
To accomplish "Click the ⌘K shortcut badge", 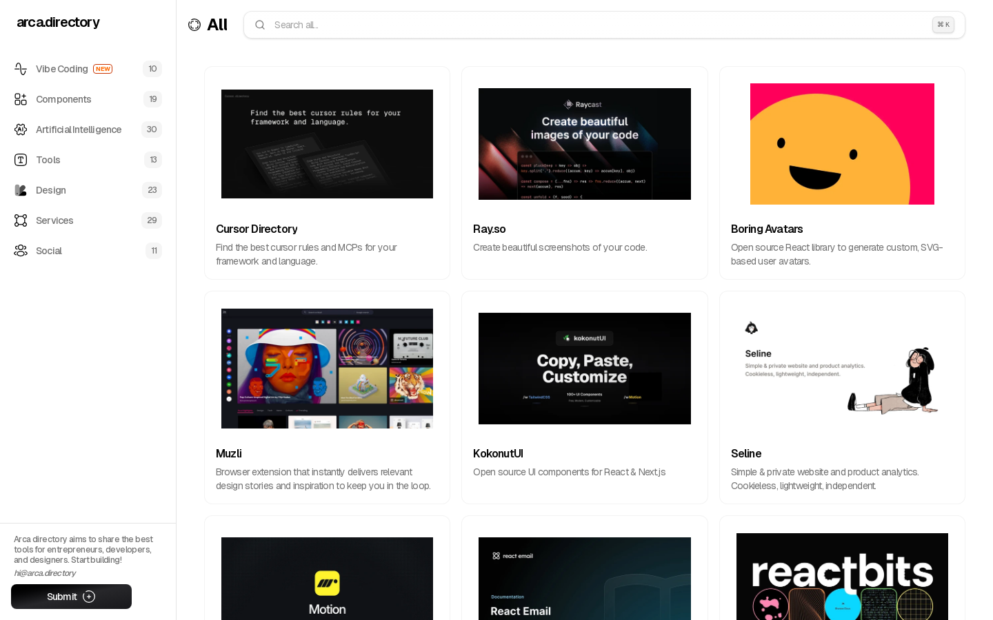I will (943, 25).
